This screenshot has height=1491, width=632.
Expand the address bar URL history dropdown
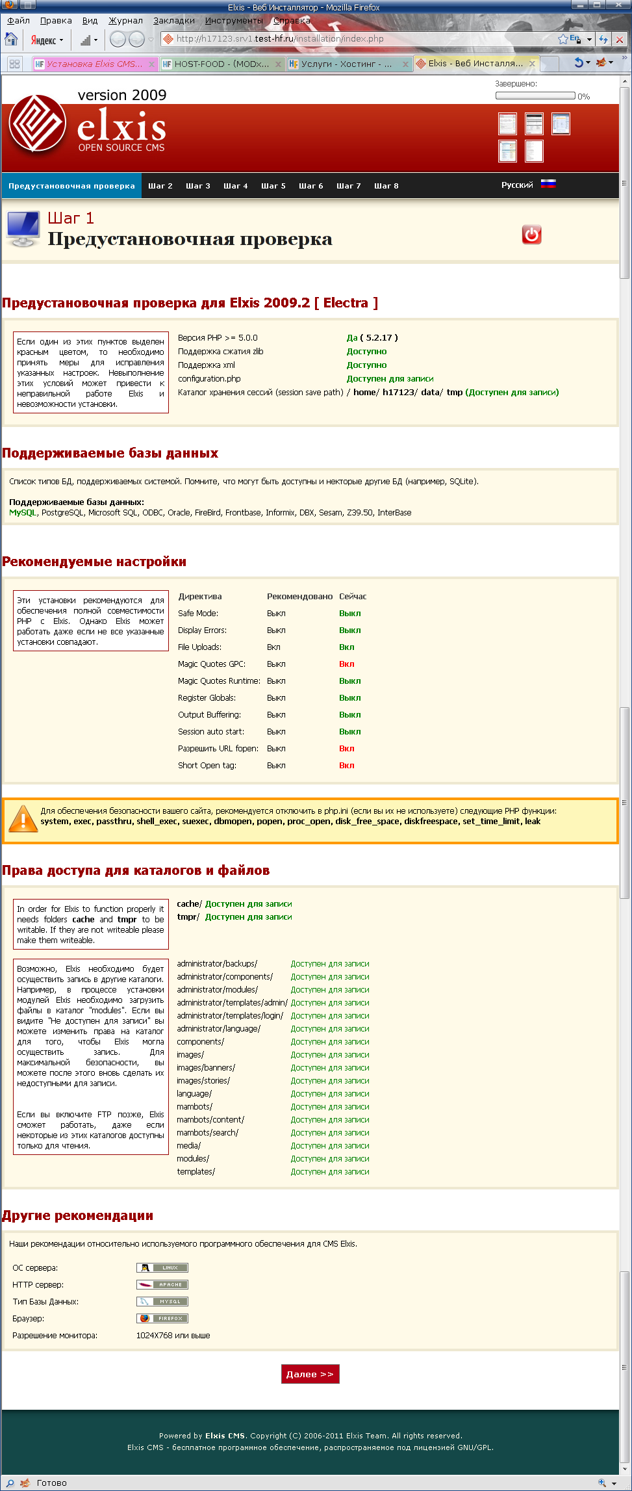pyautogui.click(x=589, y=40)
